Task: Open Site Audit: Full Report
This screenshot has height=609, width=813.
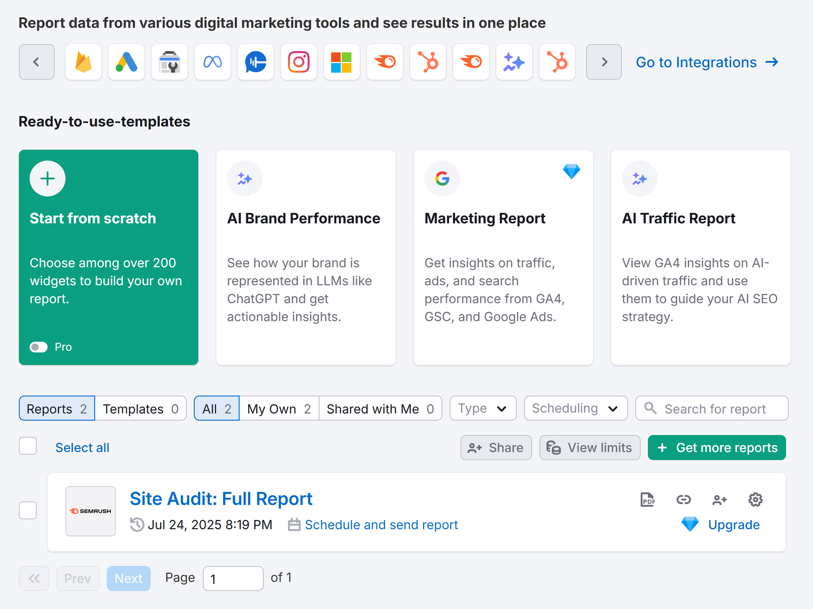Action: [221, 499]
